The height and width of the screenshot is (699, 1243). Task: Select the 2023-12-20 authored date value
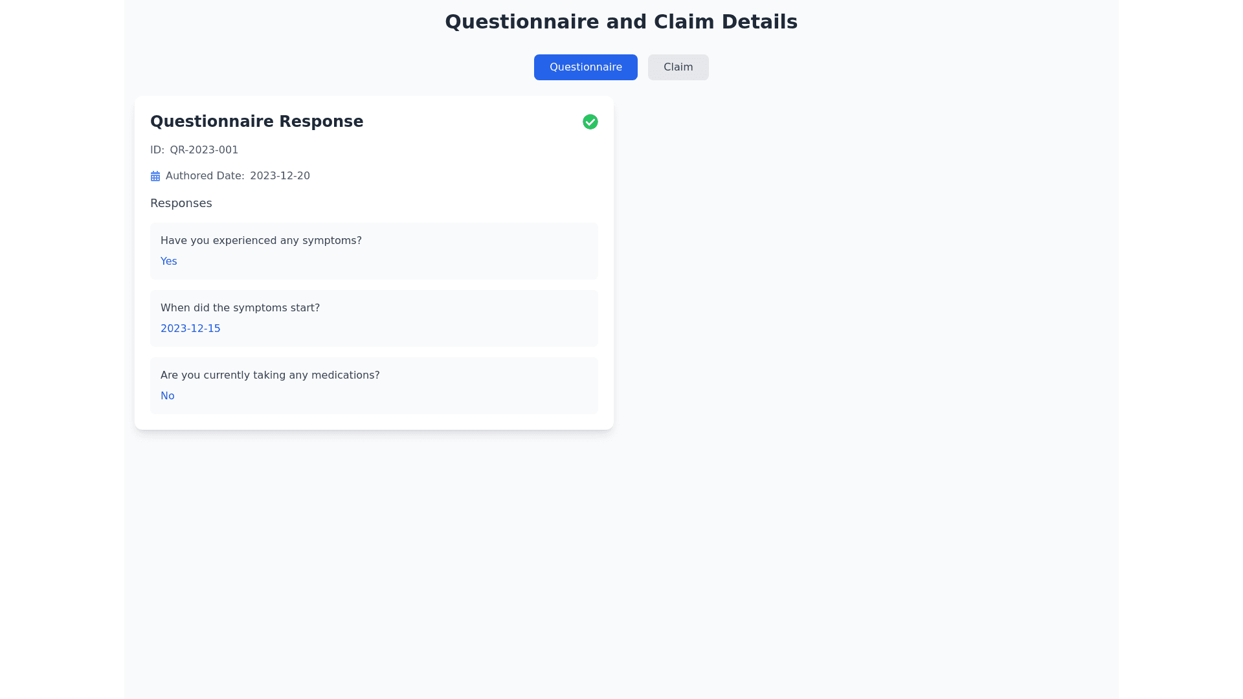tap(280, 176)
